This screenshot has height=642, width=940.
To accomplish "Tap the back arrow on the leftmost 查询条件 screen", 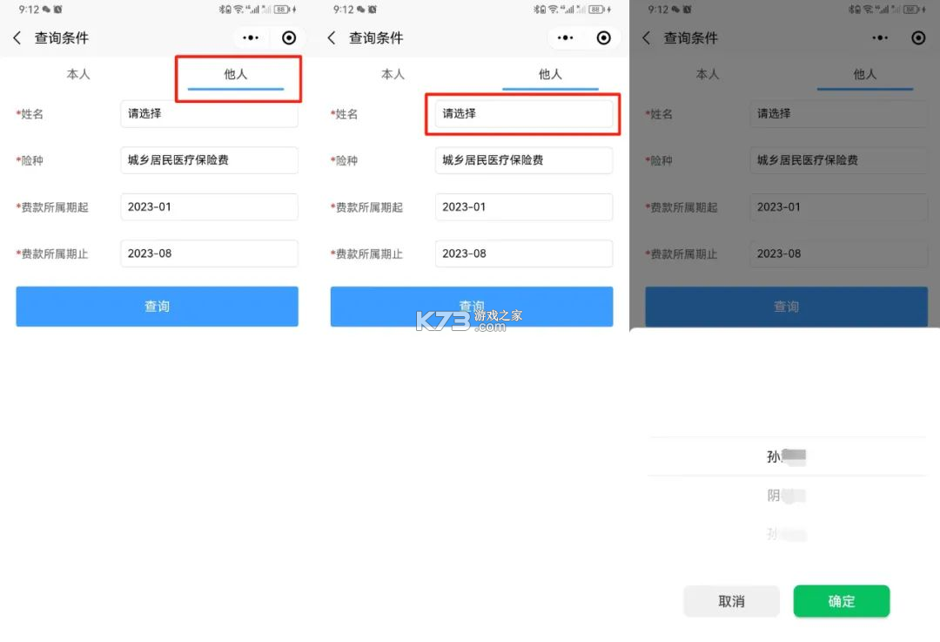I will pos(17,37).
